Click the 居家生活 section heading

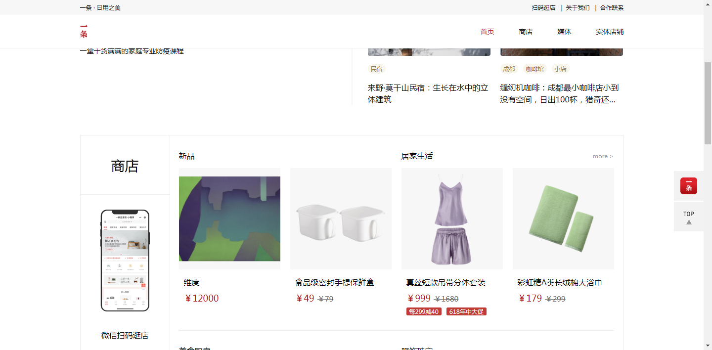click(x=417, y=156)
